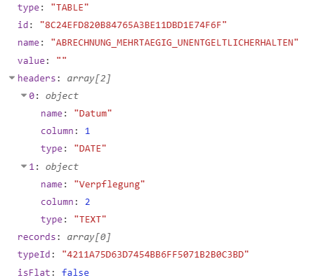The height and width of the screenshot is (280, 316).
Task: Collapse the 0: object node arrow
Action: coord(24,95)
